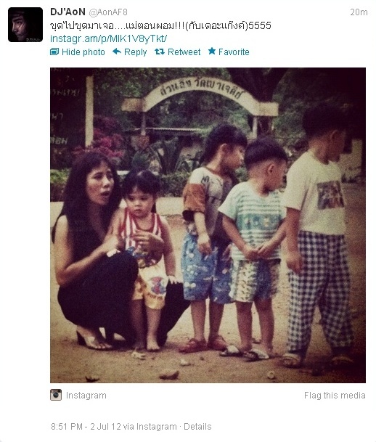
Task: Open the instagr.am photo link
Action: [x=108, y=38]
